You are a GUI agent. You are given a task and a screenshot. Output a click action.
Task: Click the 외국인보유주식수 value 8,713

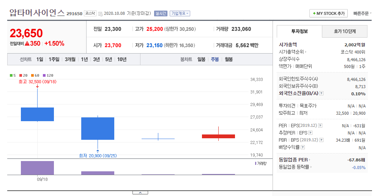[360, 87]
